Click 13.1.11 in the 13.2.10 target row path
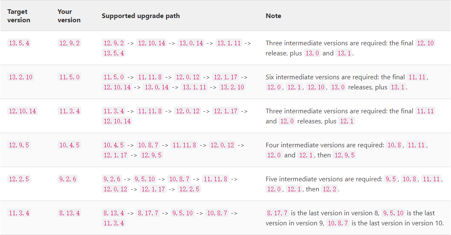Screen dimensions: 451x235 [x=194, y=87]
